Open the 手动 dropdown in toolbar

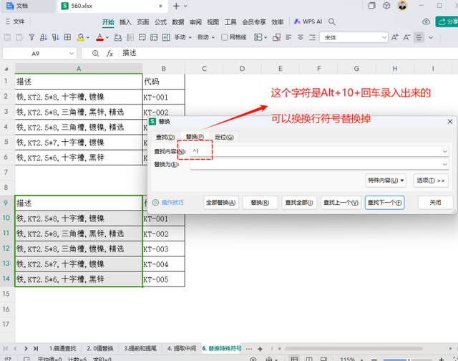(183, 37)
